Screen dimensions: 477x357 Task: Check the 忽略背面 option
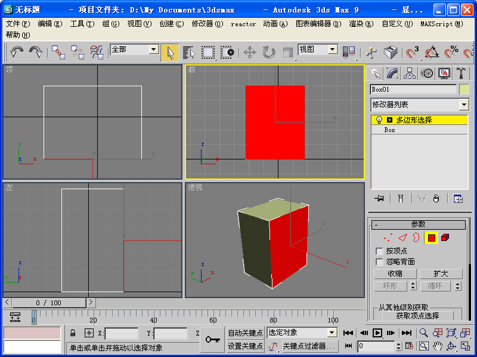click(379, 262)
